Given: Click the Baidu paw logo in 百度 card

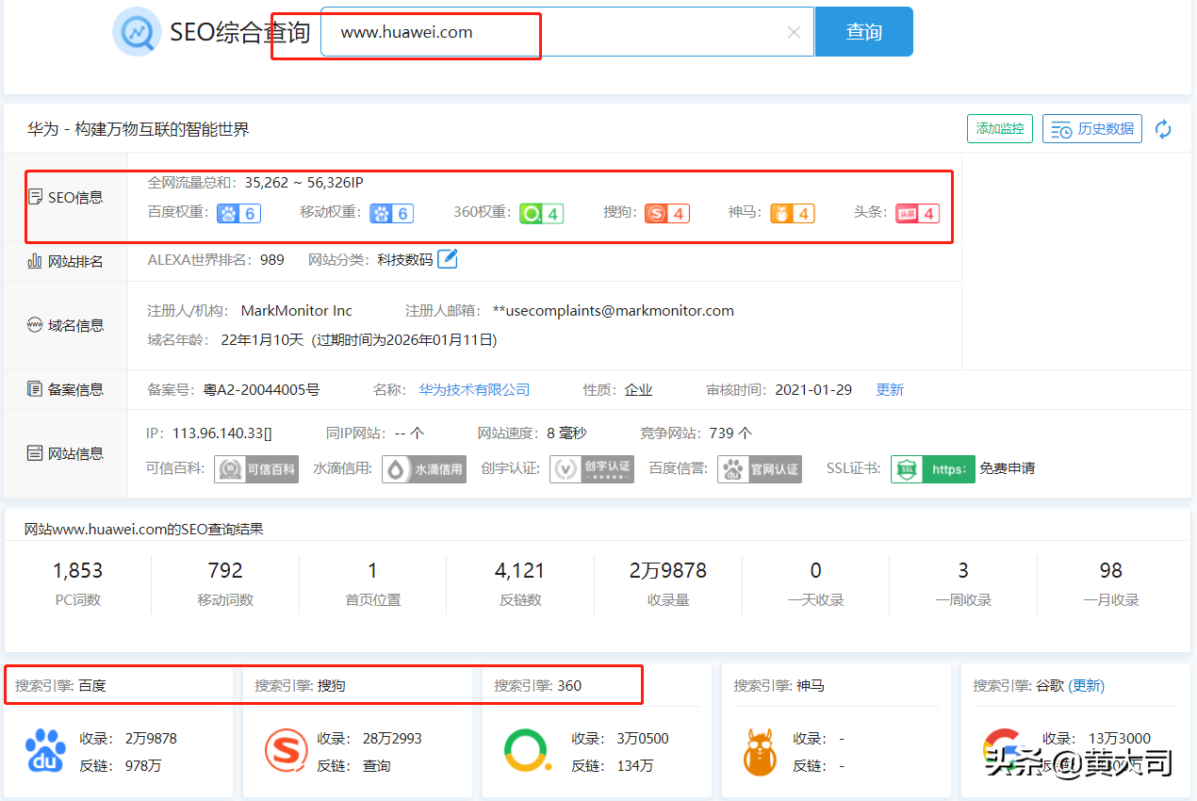Looking at the screenshot, I should coord(46,752).
